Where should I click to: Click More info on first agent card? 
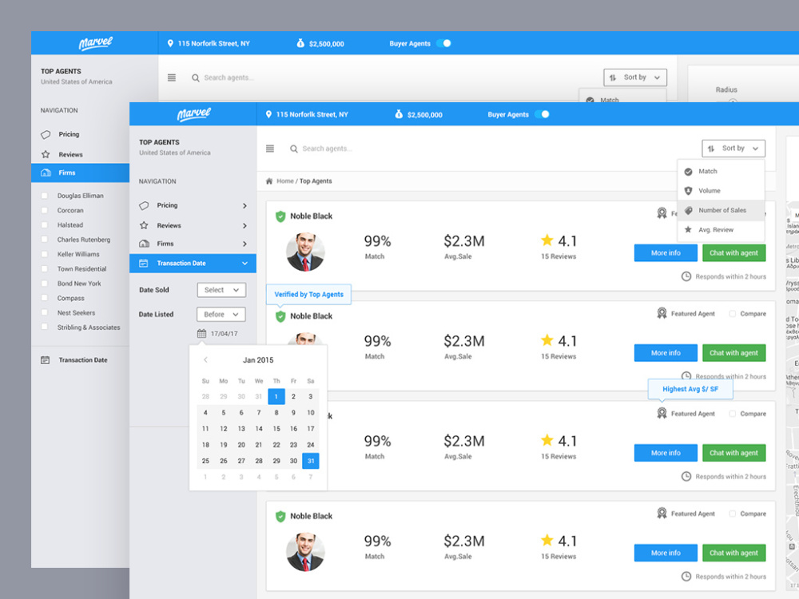[x=666, y=252]
